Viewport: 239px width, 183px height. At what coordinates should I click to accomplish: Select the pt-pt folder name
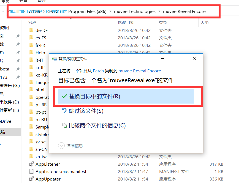pyautogui.click(x=41, y=112)
